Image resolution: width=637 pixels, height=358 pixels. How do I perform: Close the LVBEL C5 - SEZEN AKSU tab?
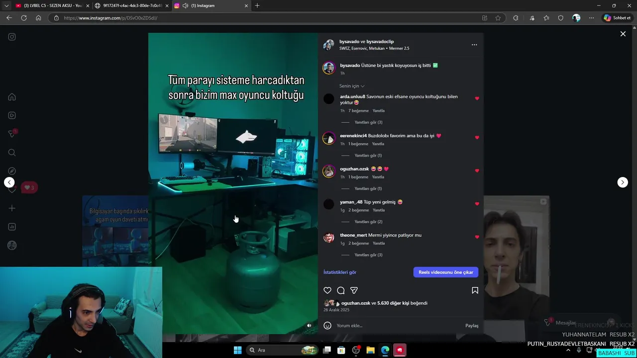coord(88,5)
